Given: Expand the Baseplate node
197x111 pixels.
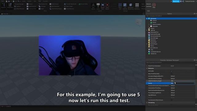Looking at the screenshot, I should 149,26.
